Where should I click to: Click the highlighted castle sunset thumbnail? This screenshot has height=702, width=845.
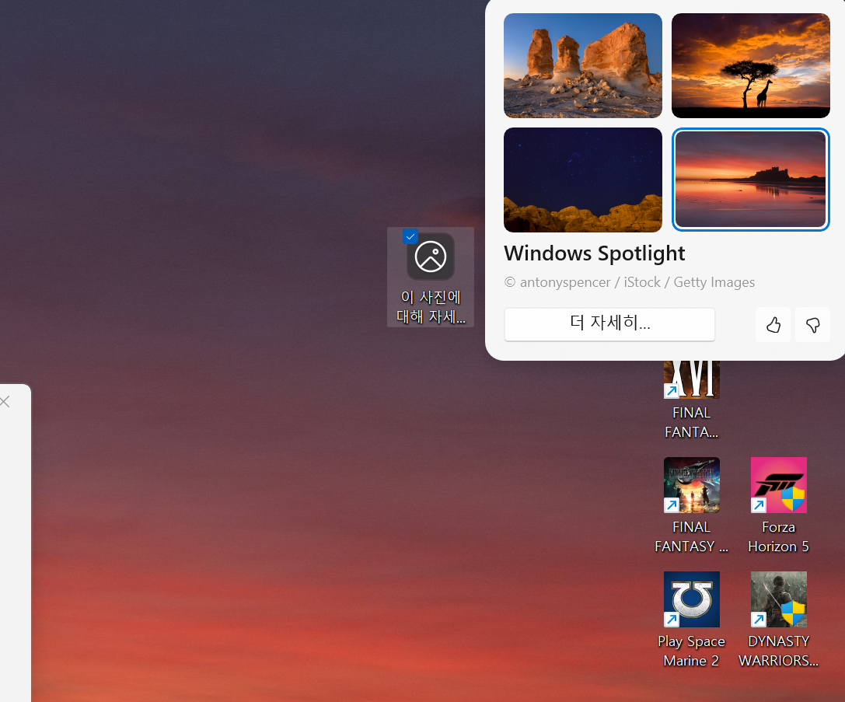tap(750, 180)
